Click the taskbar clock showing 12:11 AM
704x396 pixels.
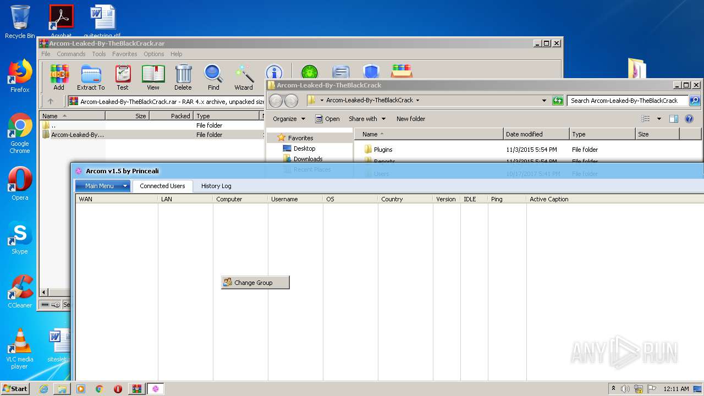pos(676,389)
